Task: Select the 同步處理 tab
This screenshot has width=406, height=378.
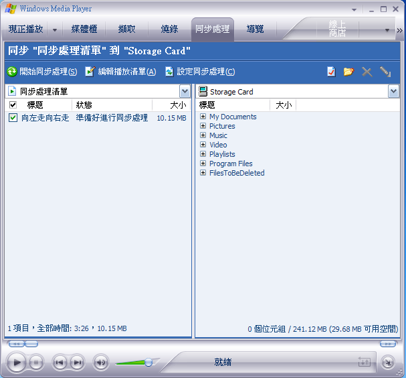Action: [x=212, y=29]
